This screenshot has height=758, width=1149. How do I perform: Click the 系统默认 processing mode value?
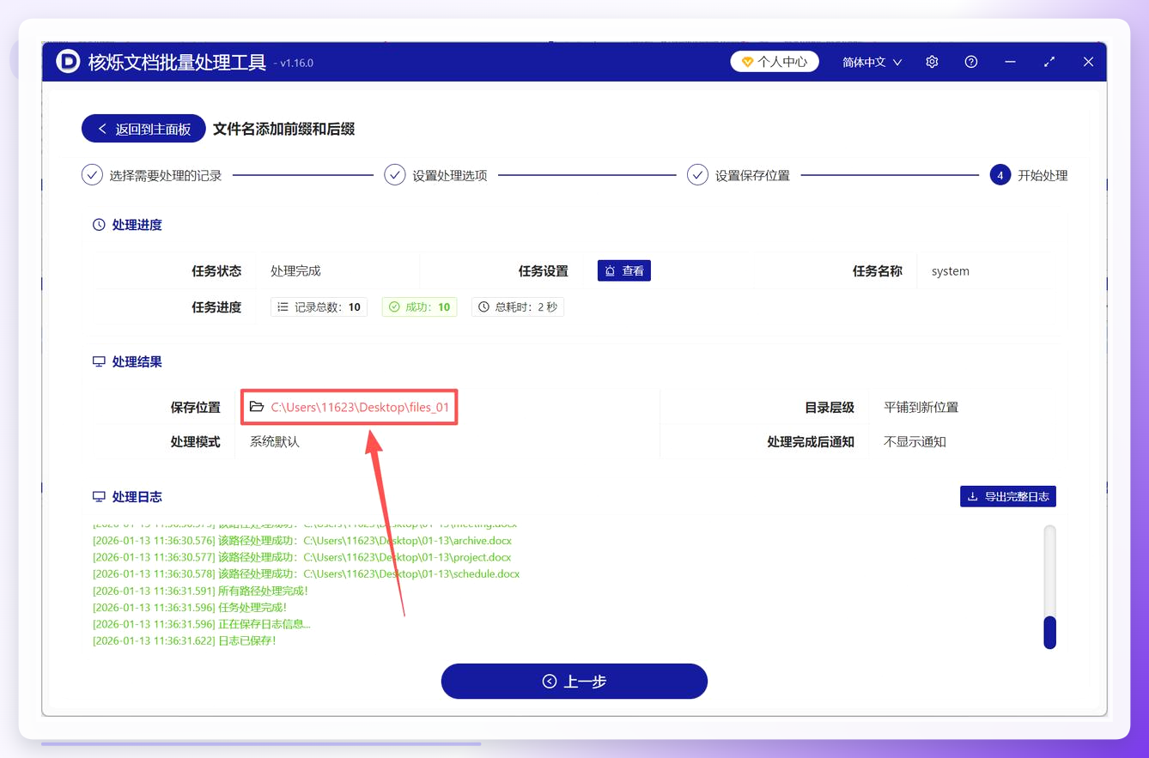275,442
